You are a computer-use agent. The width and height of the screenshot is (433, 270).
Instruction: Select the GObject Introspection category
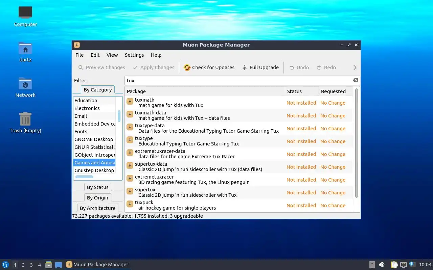click(95, 155)
